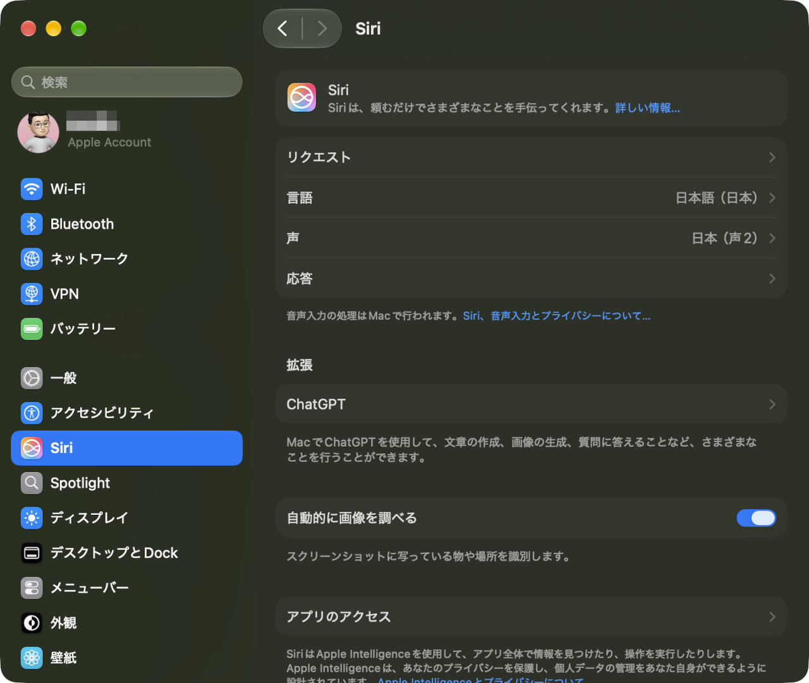The height and width of the screenshot is (683, 809).
Task: Open デスクトップとDock icon
Action: tap(32, 553)
